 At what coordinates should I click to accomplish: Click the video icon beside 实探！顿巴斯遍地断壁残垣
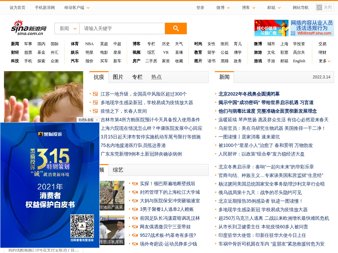pyautogui.click(x=135, y=184)
